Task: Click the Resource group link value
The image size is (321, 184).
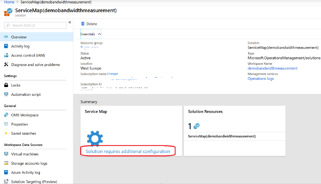Action: click(x=89, y=48)
